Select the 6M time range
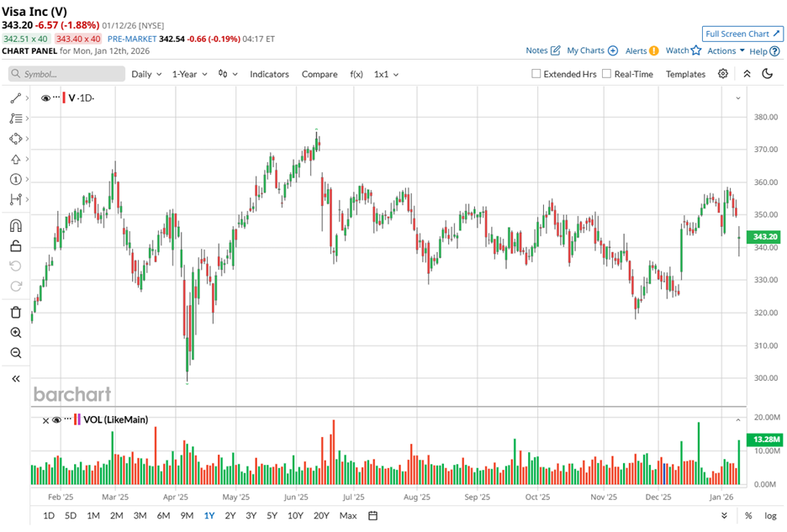Viewport: 787px width, 532px height. click(x=163, y=515)
